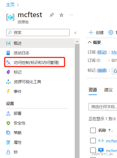117x158 pixels.
Task: Click the 主页 breadcrumb link
Action: point(10,5)
